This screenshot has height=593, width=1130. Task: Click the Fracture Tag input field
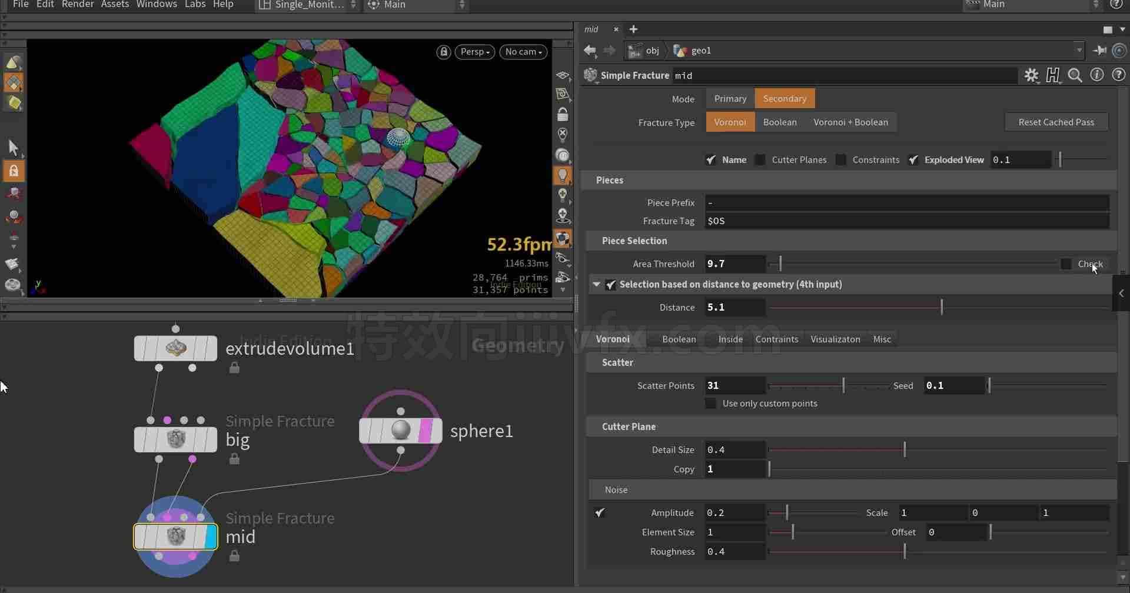(x=907, y=221)
